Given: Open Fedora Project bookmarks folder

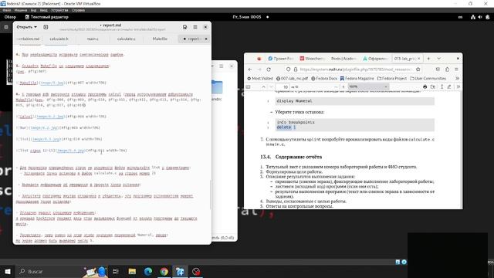Looking at the screenshot, I should (392, 79).
